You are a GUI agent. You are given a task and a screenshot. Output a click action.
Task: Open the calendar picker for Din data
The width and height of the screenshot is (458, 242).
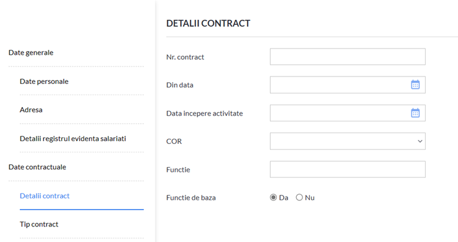pyautogui.click(x=415, y=85)
